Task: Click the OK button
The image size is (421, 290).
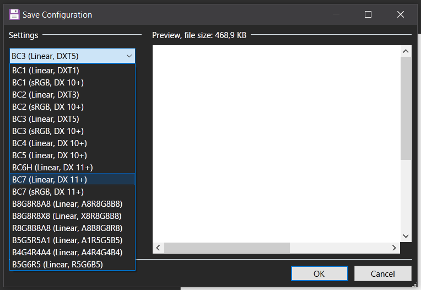Action: point(320,273)
